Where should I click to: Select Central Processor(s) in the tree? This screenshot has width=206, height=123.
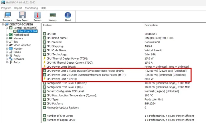tap(25, 28)
